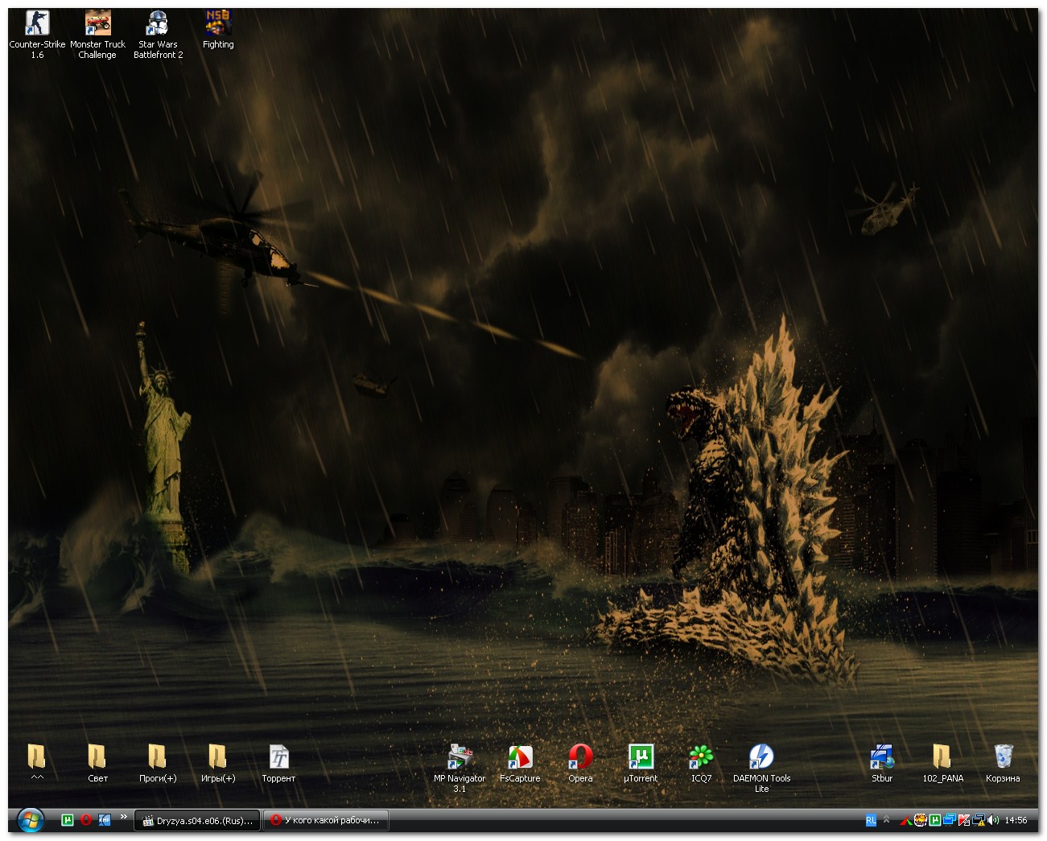Screen dimensions: 1047x841
Task: Open FsCapture icon in system tray
Action: (906, 821)
